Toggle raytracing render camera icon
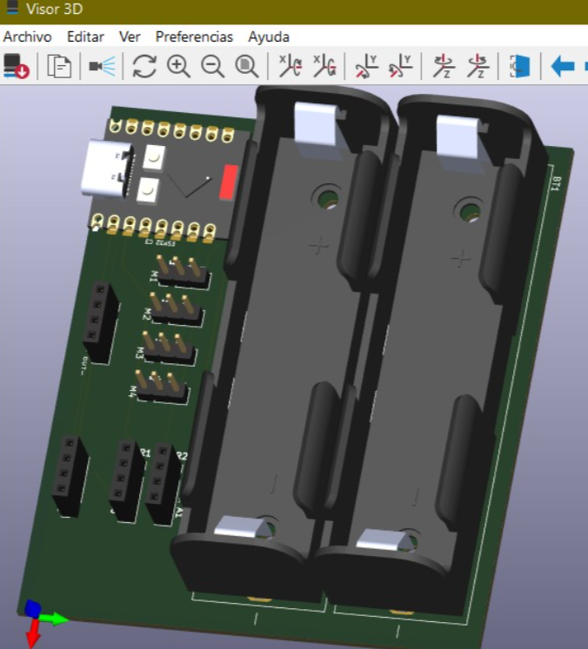The height and width of the screenshot is (649, 588). pos(102,66)
